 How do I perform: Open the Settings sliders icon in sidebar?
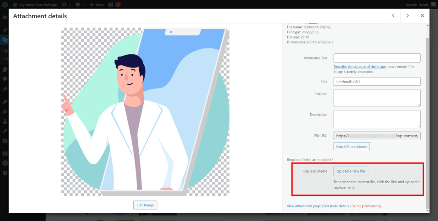[x=5, y=141]
